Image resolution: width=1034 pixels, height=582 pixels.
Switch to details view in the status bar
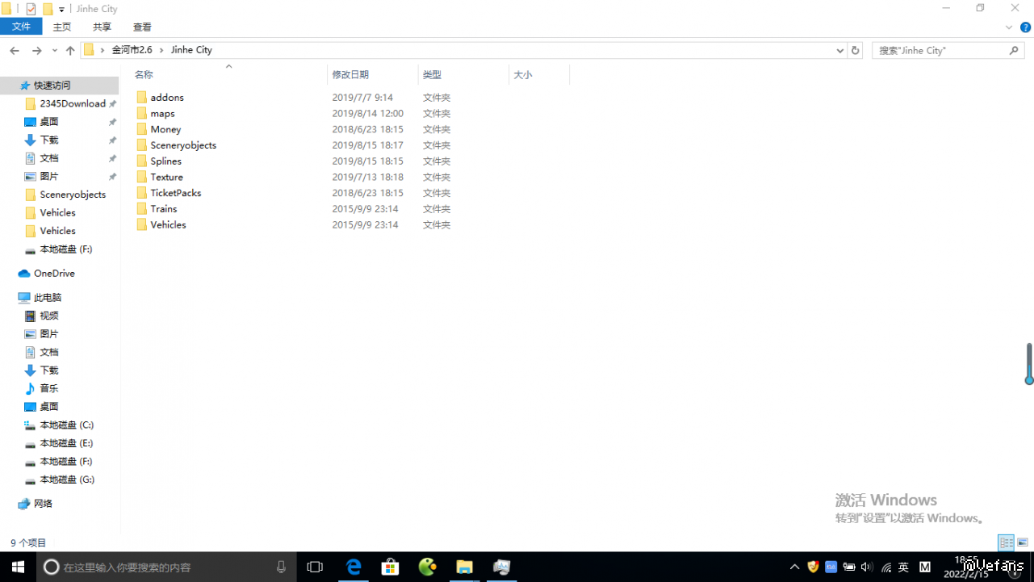pos(1006,542)
